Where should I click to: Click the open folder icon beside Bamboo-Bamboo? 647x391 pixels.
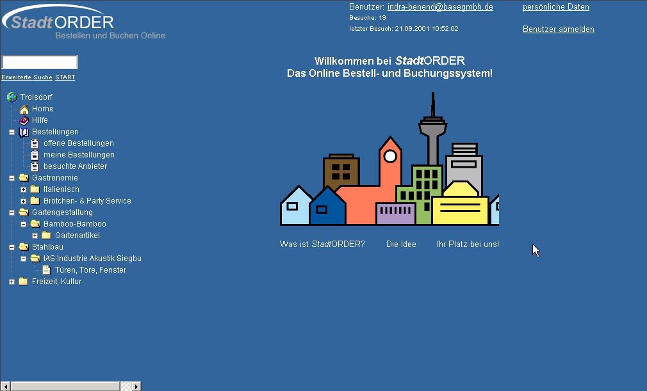[35, 224]
